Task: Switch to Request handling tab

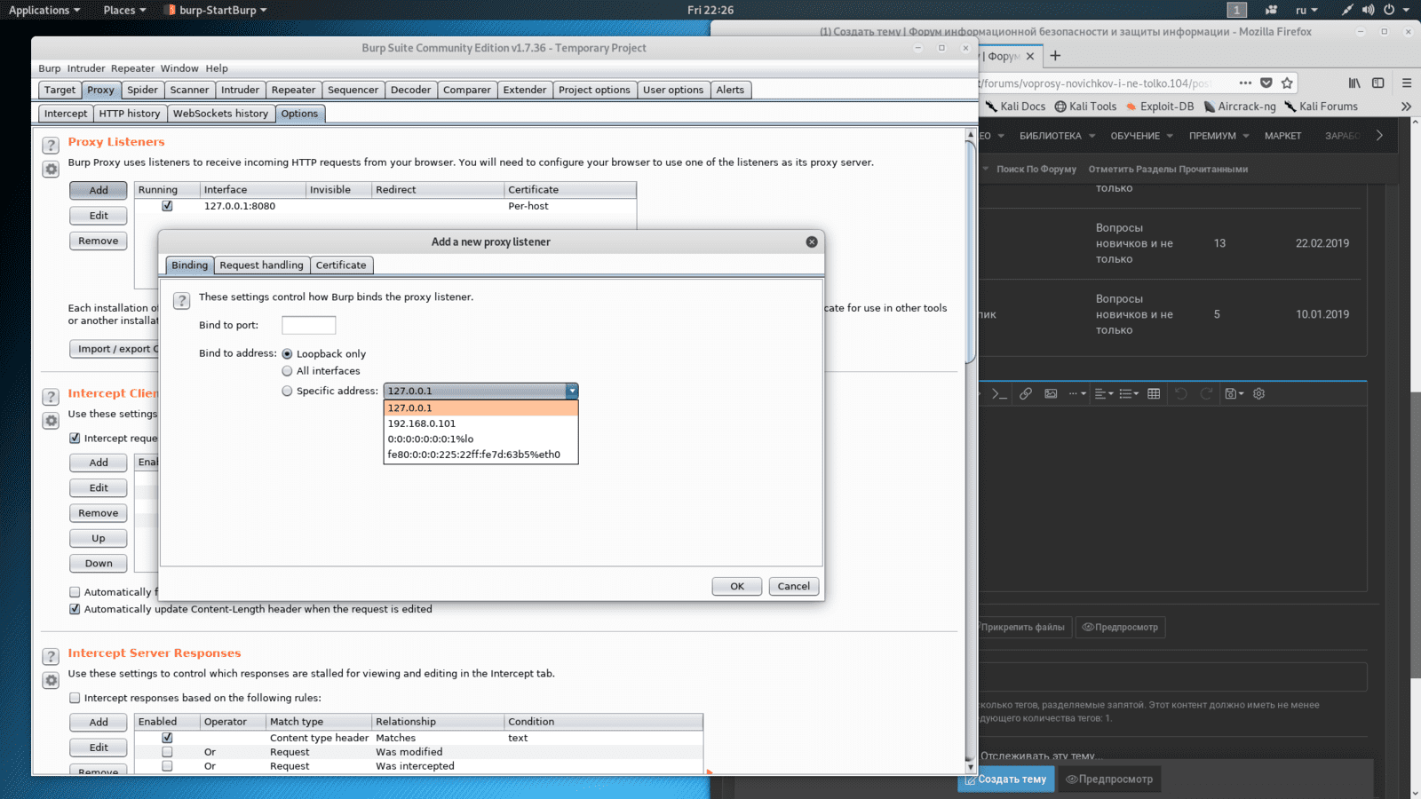Action: tap(261, 265)
